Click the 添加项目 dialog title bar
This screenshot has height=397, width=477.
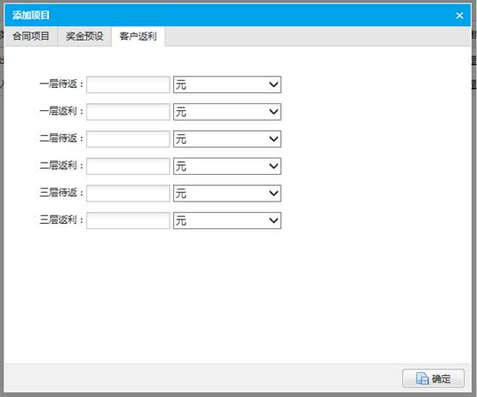(238, 16)
